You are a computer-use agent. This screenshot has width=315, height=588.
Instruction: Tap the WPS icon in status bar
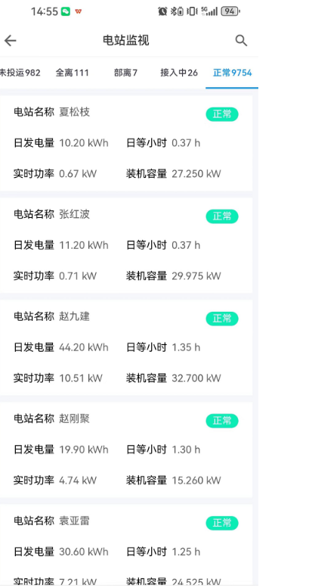(79, 11)
